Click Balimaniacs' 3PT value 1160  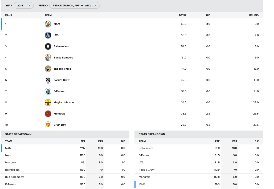click(x=83, y=170)
